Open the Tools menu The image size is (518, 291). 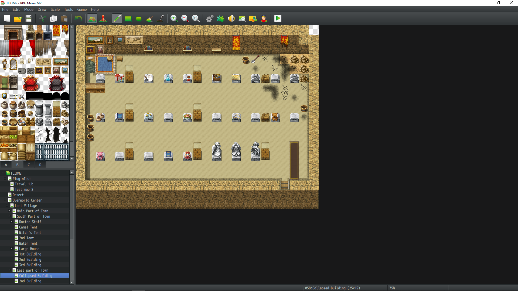tap(69, 9)
